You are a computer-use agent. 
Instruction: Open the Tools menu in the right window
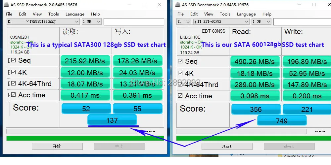(225, 14)
